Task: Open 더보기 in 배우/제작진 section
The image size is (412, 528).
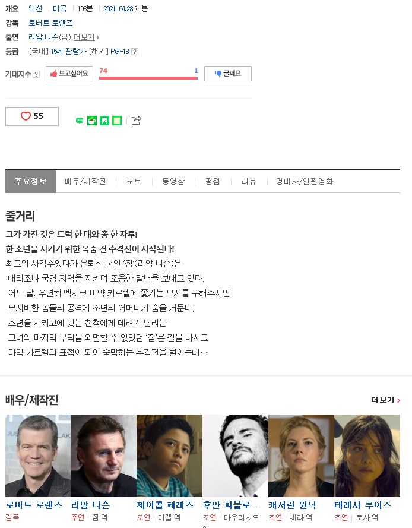Action: [385, 400]
